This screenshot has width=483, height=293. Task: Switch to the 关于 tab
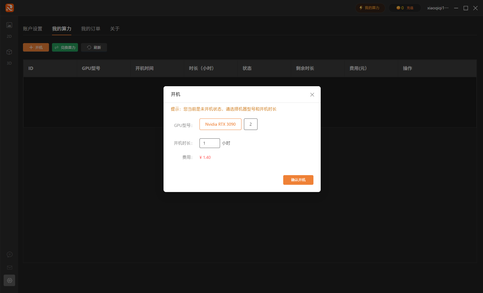point(115,29)
